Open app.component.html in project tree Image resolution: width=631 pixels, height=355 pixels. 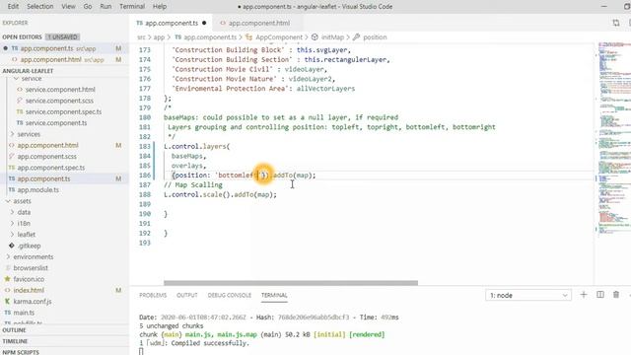[47, 145]
